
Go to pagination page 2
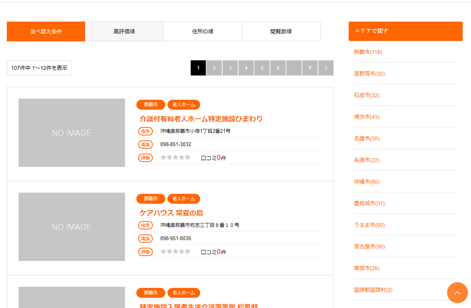(x=214, y=68)
